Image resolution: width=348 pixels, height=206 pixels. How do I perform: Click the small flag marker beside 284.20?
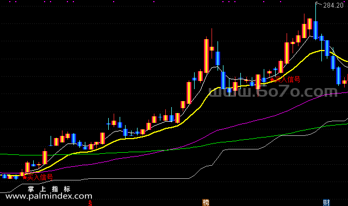coord(318,3)
